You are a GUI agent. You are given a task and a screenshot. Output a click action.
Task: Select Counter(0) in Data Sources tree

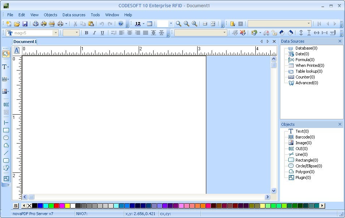coord(305,77)
